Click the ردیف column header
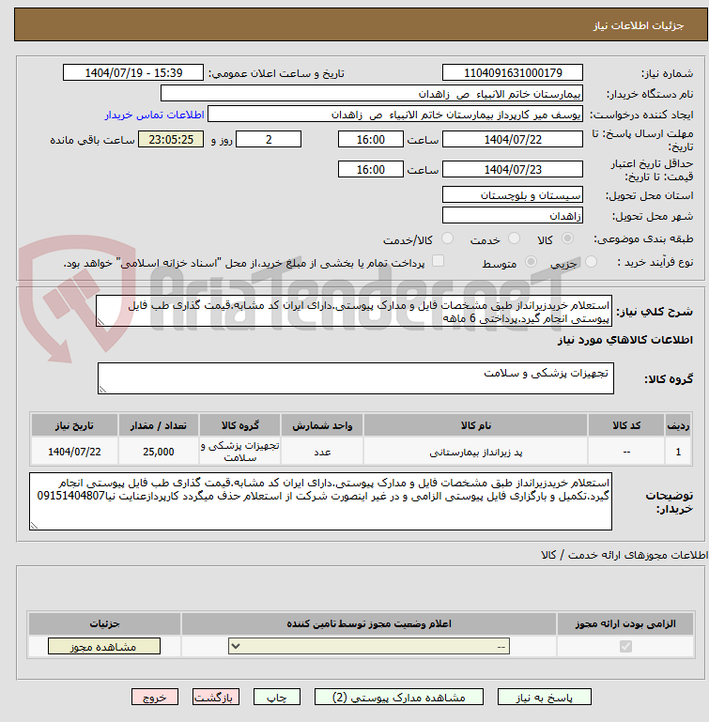 coord(678,425)
